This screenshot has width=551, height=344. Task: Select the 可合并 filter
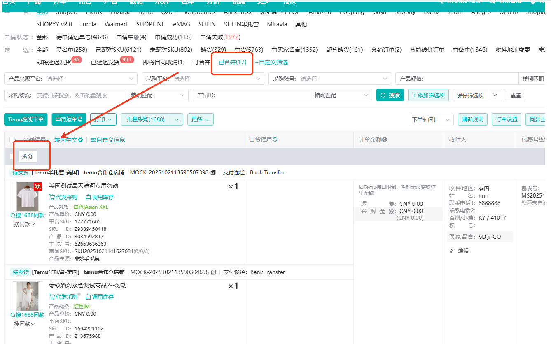[x=201, y=62]
